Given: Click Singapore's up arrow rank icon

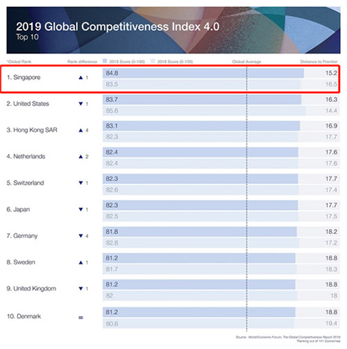Looking at the screenshot, I should [81, 78].
